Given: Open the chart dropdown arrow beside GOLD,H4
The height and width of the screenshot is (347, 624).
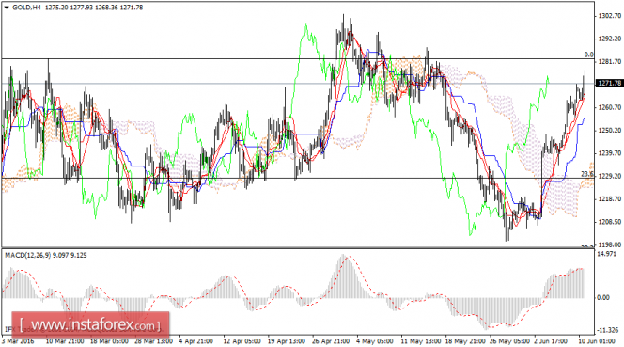Looking at the screenshot, I should [6, 8].
